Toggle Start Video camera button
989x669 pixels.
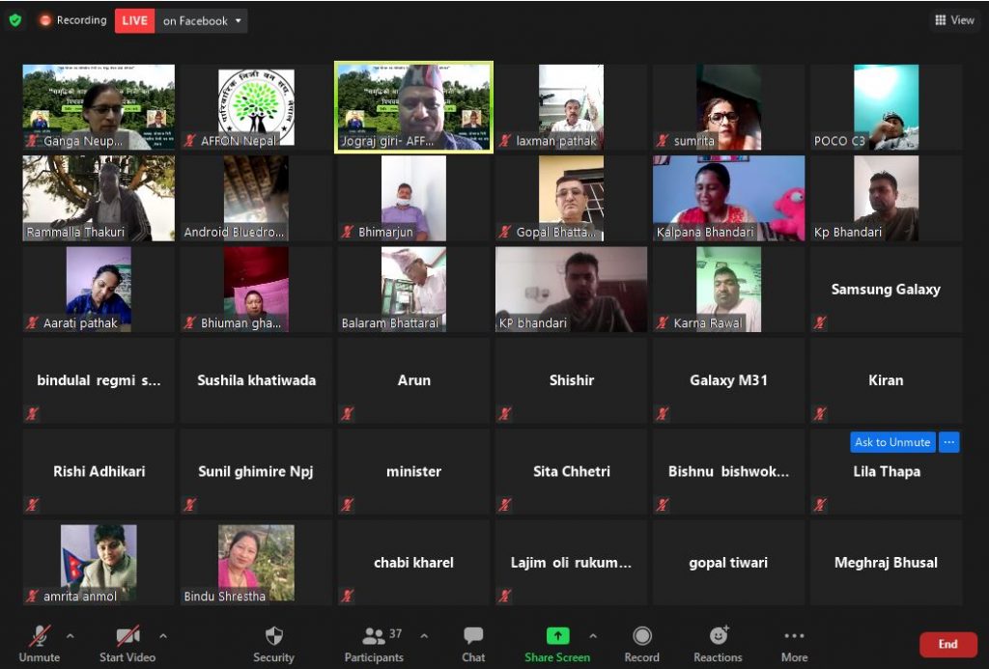pyautogui.click(x=127, y=636)
